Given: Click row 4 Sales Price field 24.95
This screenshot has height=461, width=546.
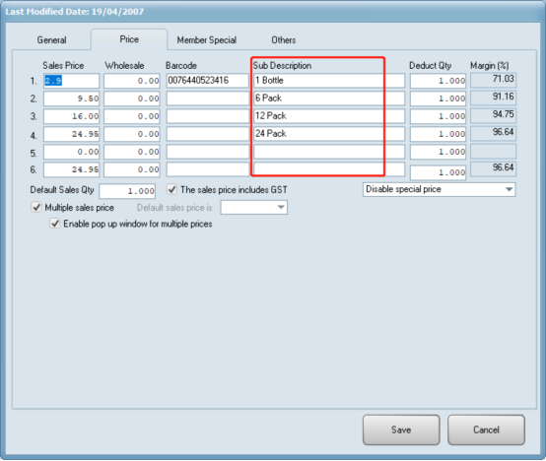Looking at the screenshot, I should pyautogui.click(x=71, y=134).
